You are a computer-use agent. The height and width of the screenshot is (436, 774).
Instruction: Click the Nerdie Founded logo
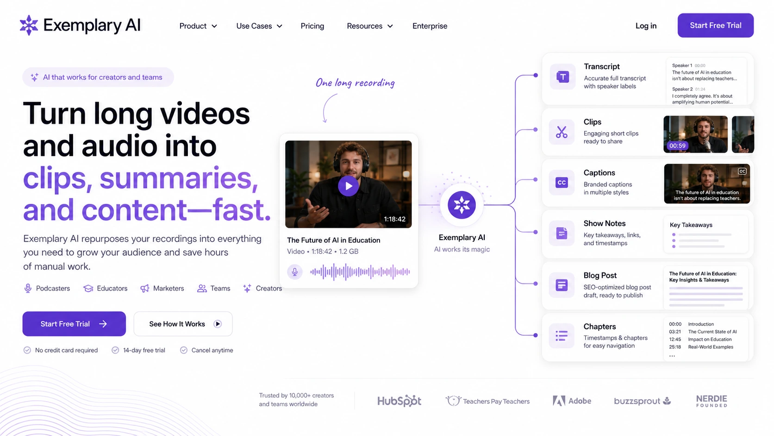712,401
